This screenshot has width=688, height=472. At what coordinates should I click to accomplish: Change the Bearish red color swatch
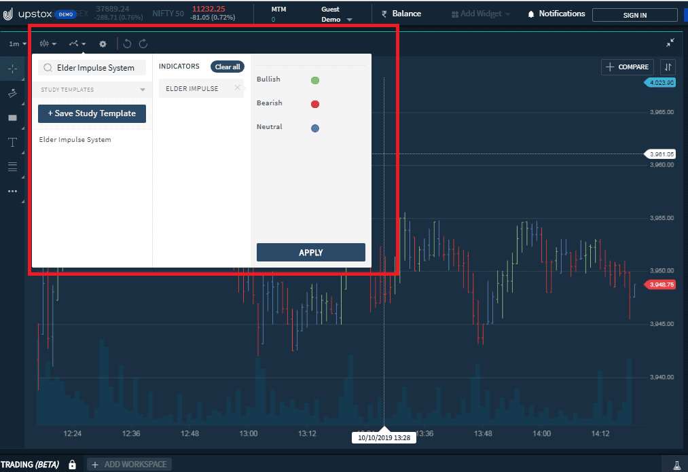(x=315, y=104)
